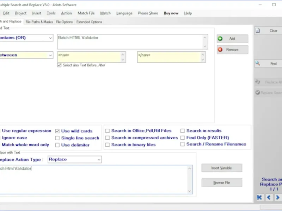The height and width of the screenshot is (211, 282).
Task: Go to the next search page arrow
Action: (x=277, y=197)
